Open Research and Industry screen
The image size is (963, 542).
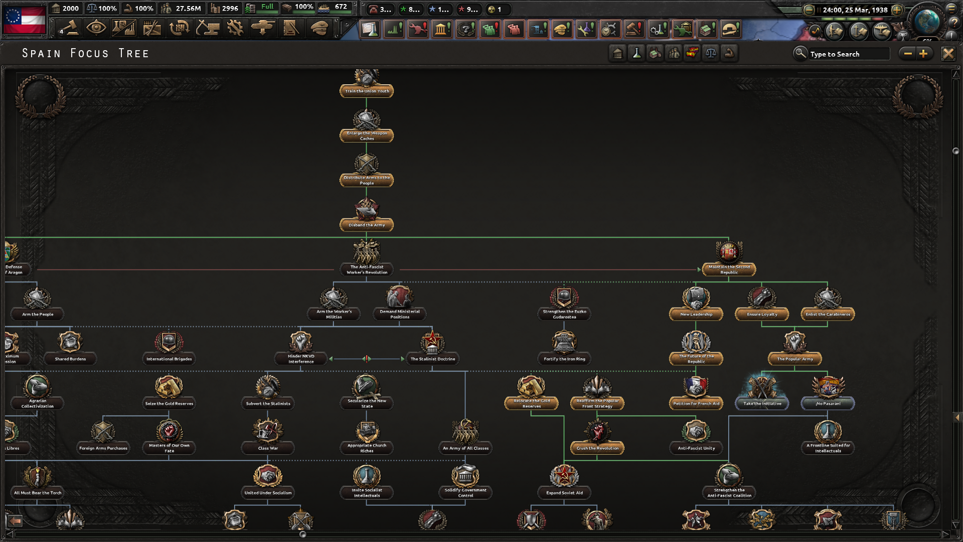tap(124, 28)
